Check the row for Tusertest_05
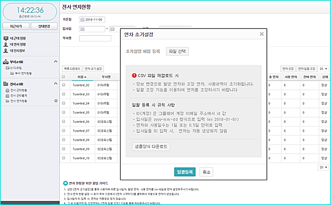The image size is (331, 205). (x=63, y=112)
